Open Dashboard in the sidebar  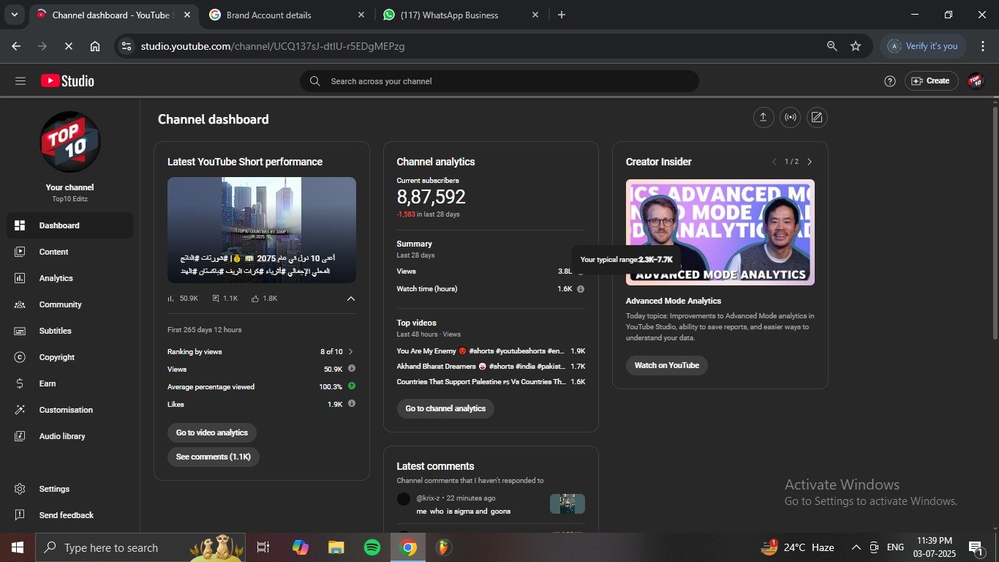pyautogui.click(x=69, y=225)
